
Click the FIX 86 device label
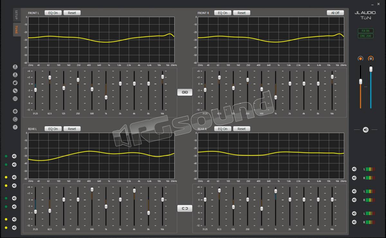tap(366, 31)
